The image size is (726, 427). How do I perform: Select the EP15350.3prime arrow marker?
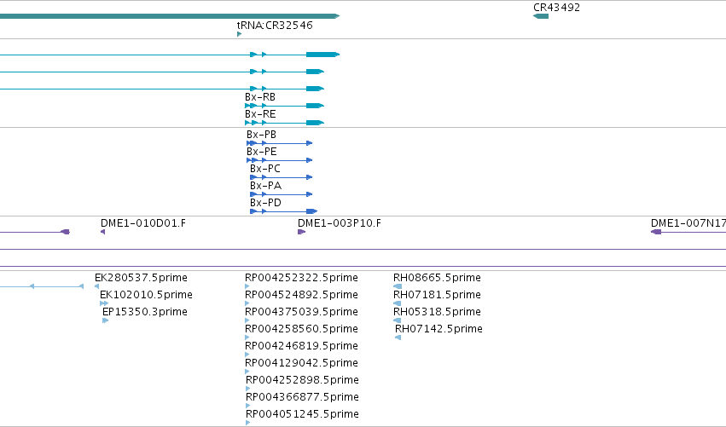[106, 320]
